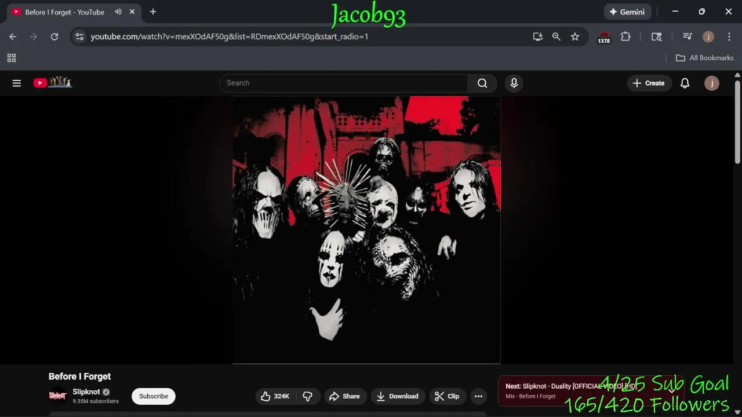Click the Slipknot album art video player
Screen dimensions: 742x417
366,230
